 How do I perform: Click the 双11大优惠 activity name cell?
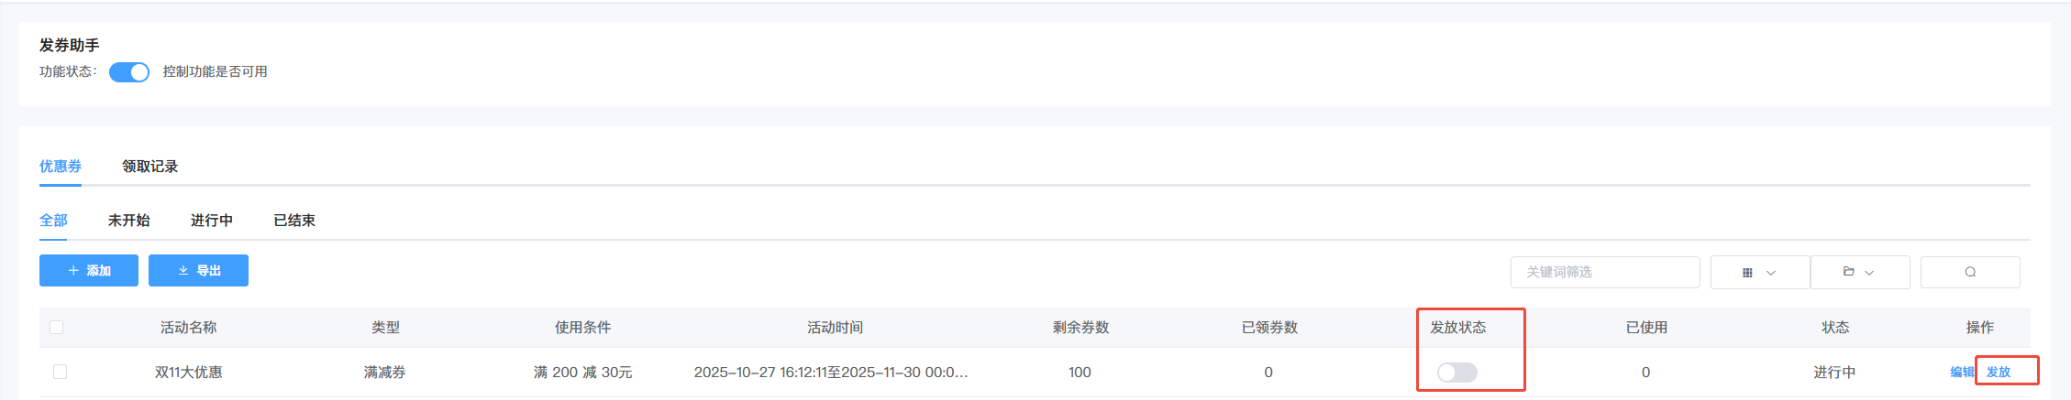(189, 373)
